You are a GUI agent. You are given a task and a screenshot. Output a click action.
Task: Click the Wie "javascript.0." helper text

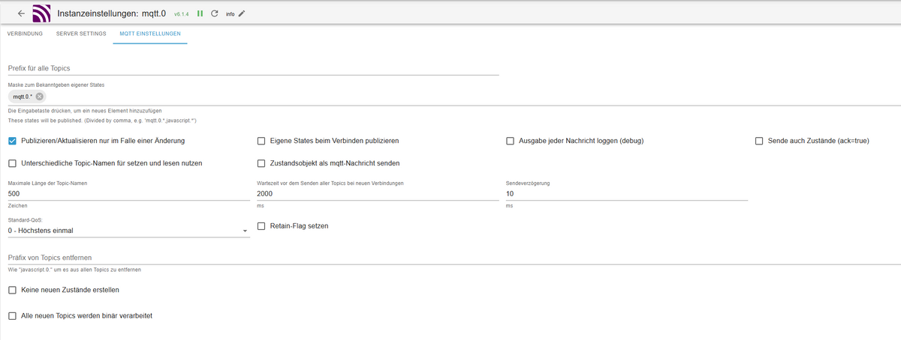coord(74,270)
